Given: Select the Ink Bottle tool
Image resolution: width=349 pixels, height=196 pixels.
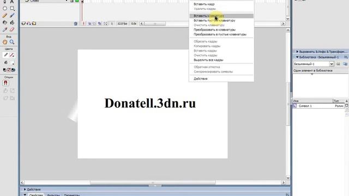Looking at the screenshot, I should (x=5, y=22).
